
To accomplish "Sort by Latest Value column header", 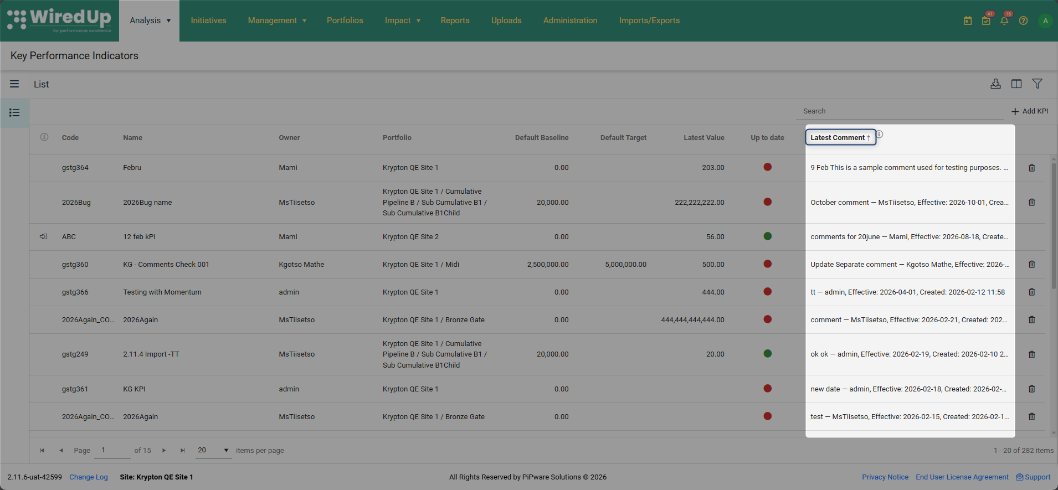I will coord(703,137).
